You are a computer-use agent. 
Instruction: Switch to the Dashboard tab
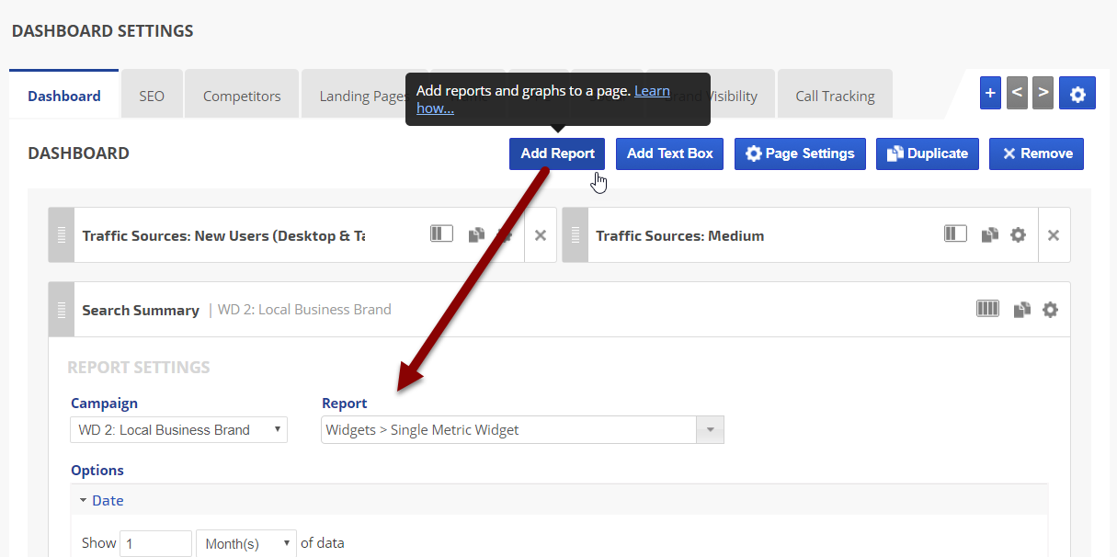[64, 96]
